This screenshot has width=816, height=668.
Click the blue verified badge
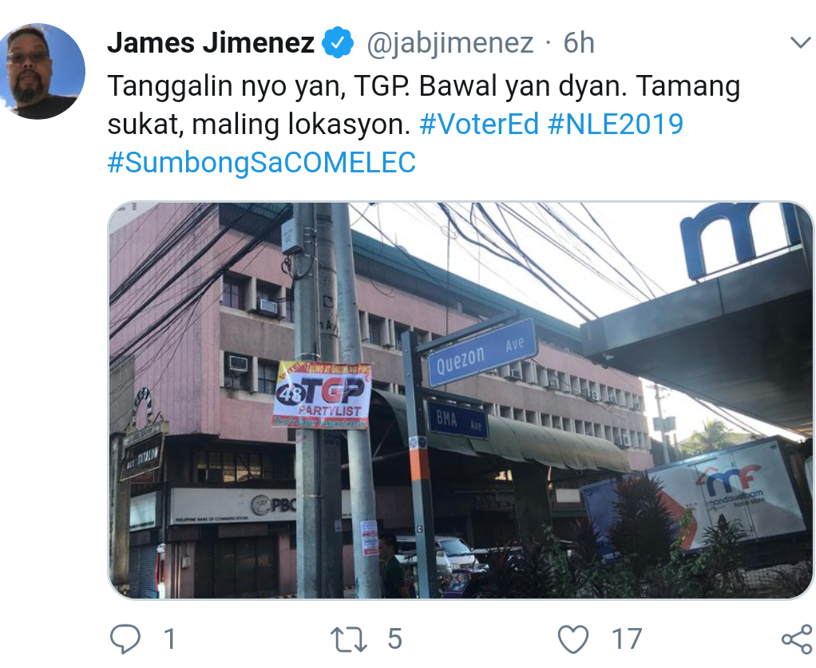pyautogui.click(x=338, y=42)
